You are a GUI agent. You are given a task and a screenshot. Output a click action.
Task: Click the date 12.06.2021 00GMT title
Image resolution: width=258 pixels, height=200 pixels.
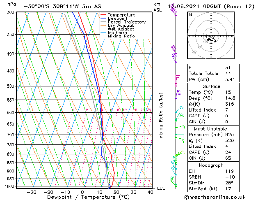click(194, 7)
